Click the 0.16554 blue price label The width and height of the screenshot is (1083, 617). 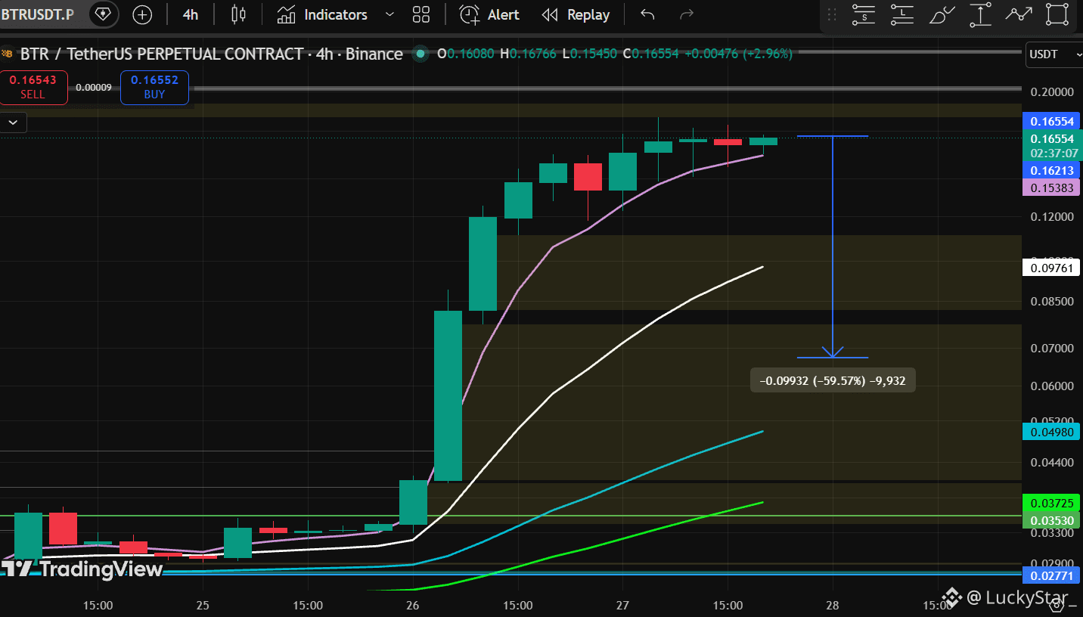1051,121
